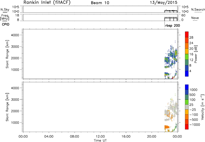205x142 pixels.
Task: Click the orange velocity patch below 1000 km
Action: 167,127
